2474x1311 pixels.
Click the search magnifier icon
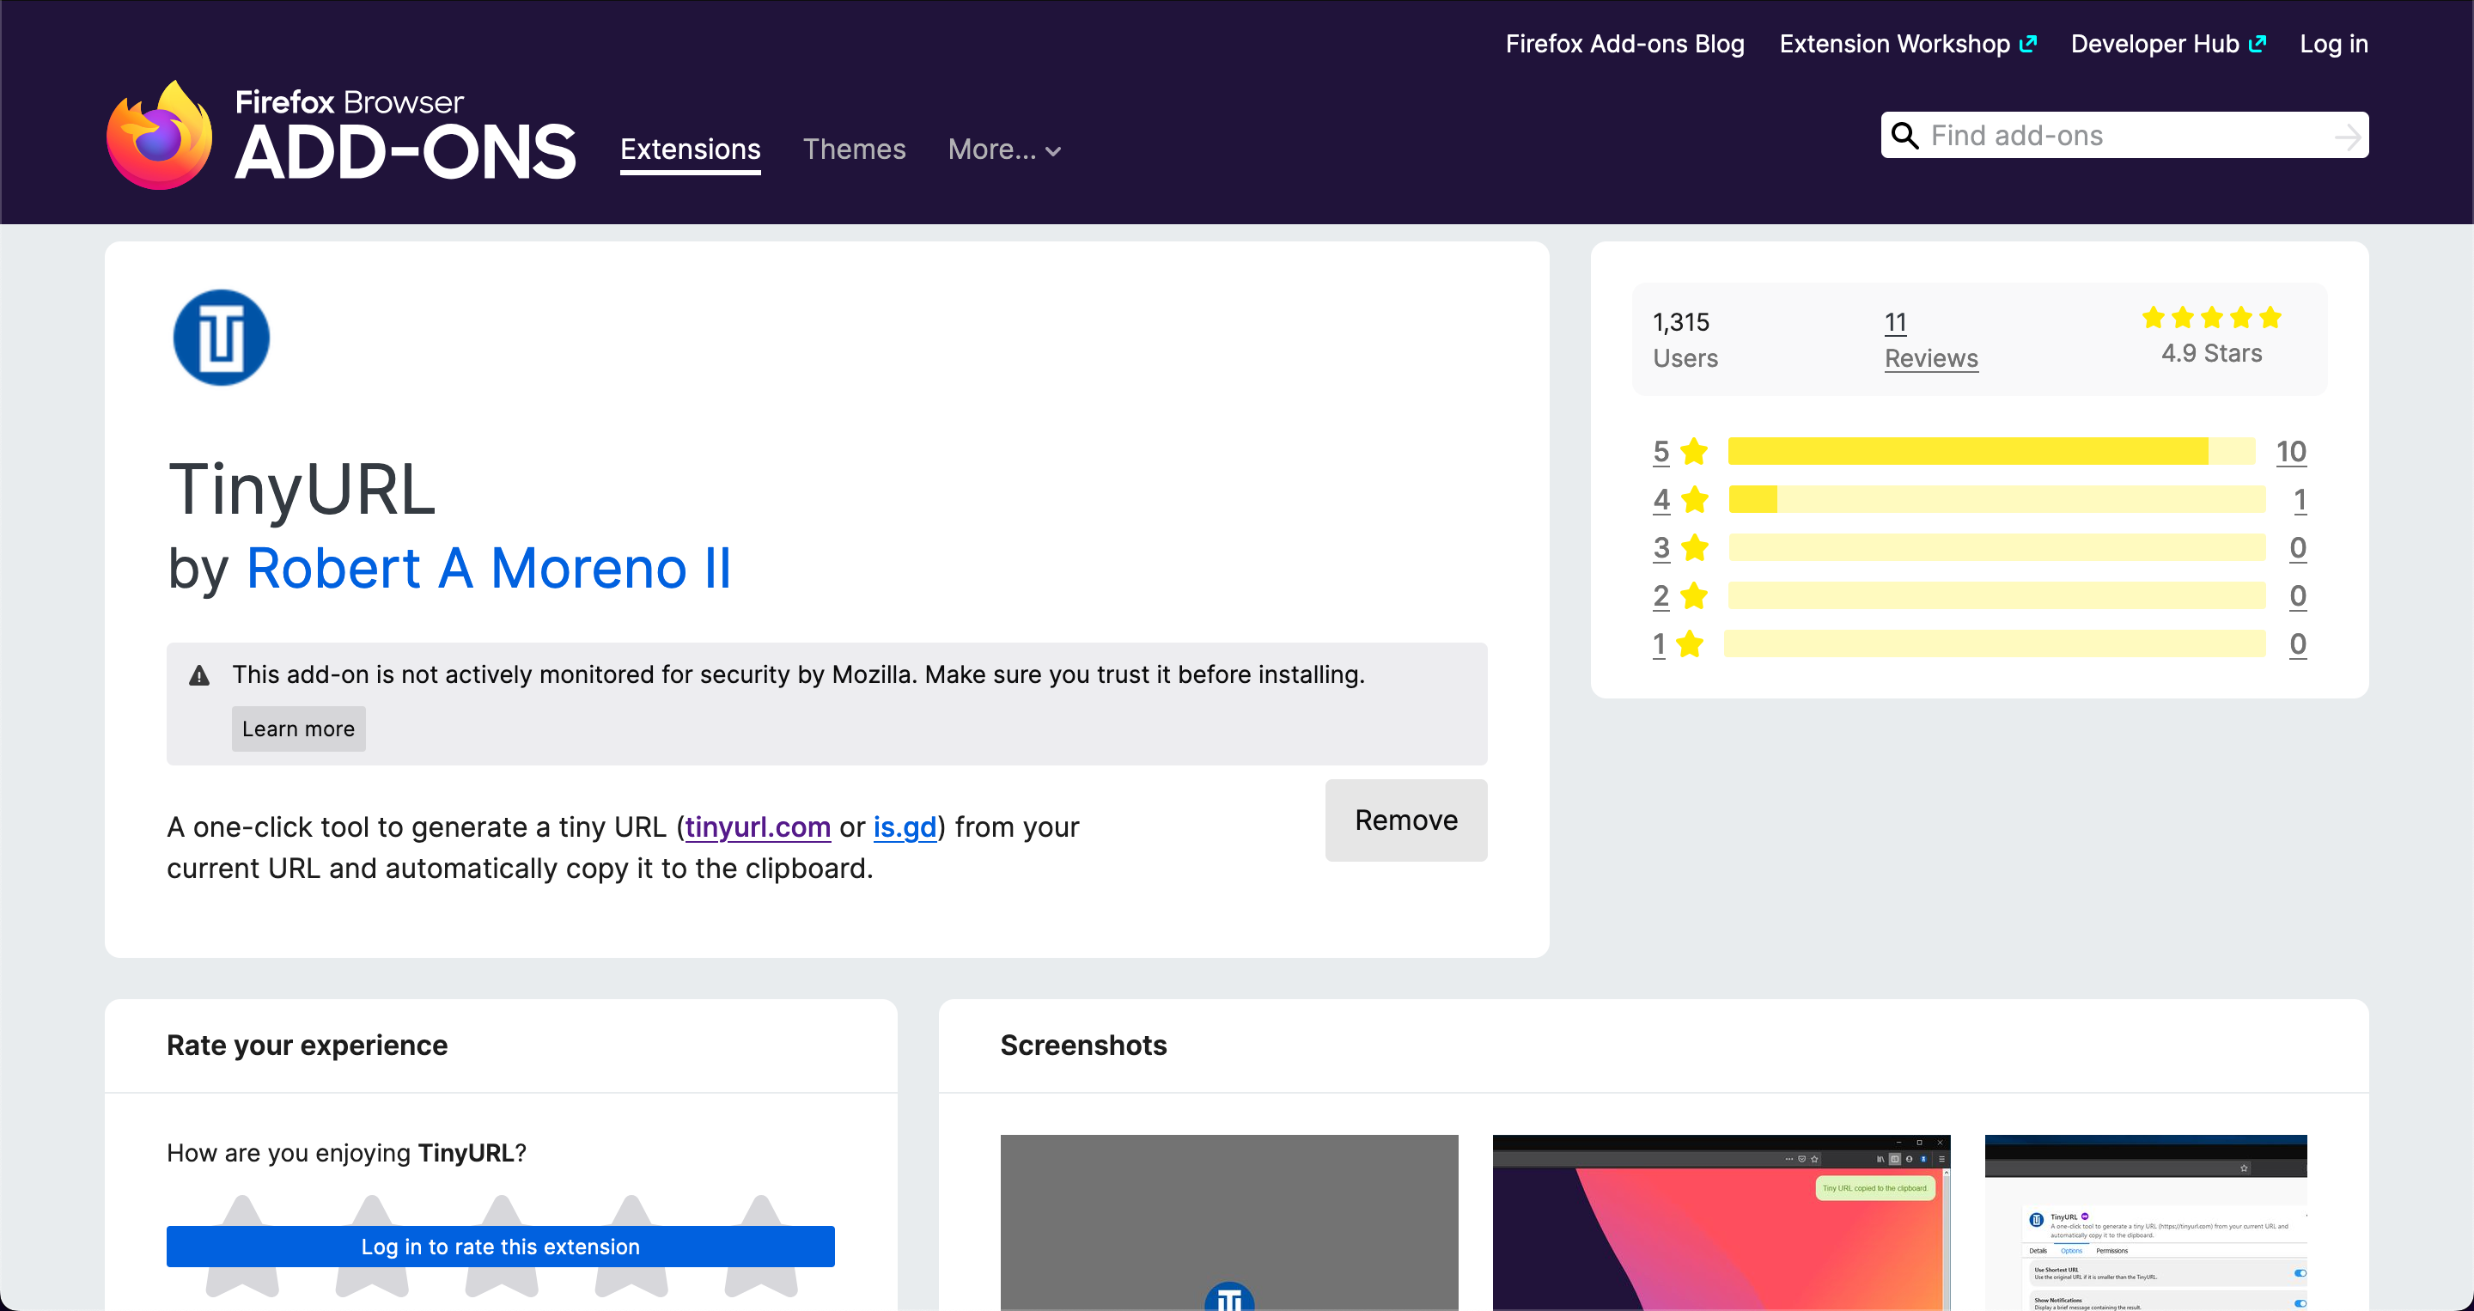pyautogui.click(x=1904, y=136)
